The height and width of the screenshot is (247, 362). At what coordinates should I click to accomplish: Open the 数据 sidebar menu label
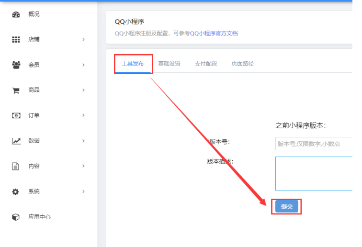coord(34,141)
